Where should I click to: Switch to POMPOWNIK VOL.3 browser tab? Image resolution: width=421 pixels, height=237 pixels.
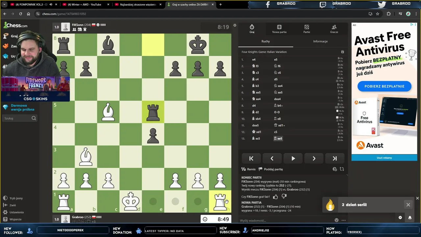point(33,5)
